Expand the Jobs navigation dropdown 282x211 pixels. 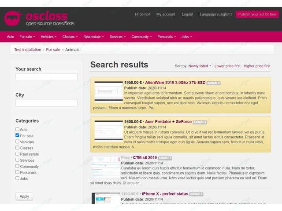[x=187, y=37]
